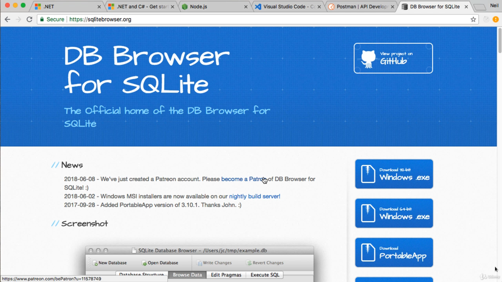This screenshot has height=282, width=502.
Task: Download 64-bit Windows .exe
Action: pyautogui.click(x=394, y=213)
